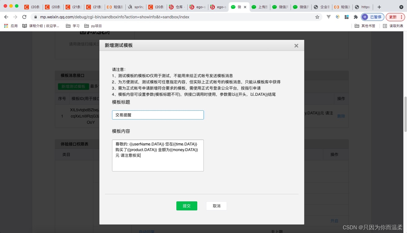Click the red 更新 update button
Screen dimensions: 407x233
point(395,17)
